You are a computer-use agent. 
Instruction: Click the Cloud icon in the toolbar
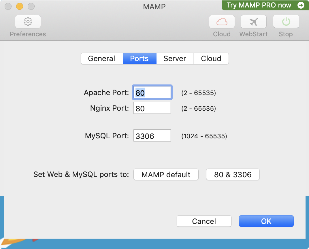click(222, 22)
